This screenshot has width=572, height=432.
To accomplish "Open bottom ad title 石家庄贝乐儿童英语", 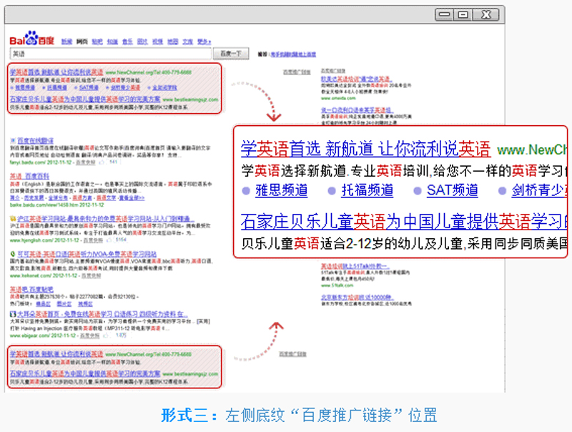I will click(x=85, y=373).
